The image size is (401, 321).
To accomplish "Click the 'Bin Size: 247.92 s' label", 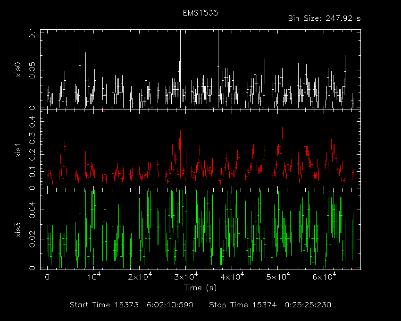I will (324, 18).
